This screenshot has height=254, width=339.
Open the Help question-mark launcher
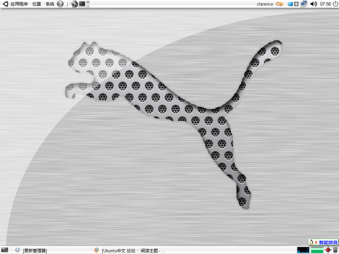point(60,4)
